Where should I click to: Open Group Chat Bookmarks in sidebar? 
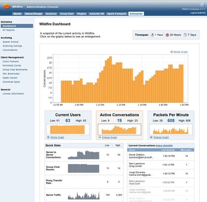(x=15, y=70)
